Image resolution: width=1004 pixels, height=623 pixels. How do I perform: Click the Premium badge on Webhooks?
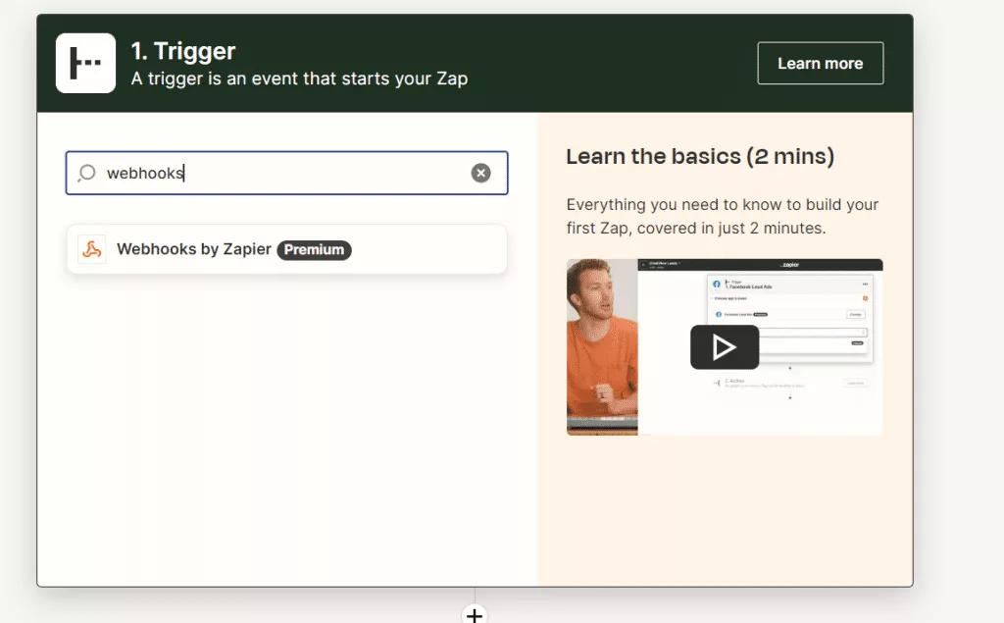coord(314,250)
